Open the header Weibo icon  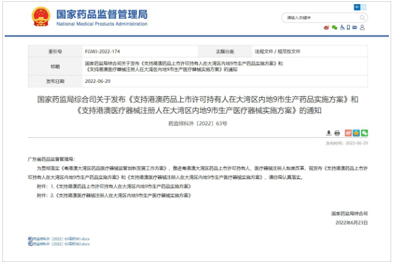(x=326, y=28)
